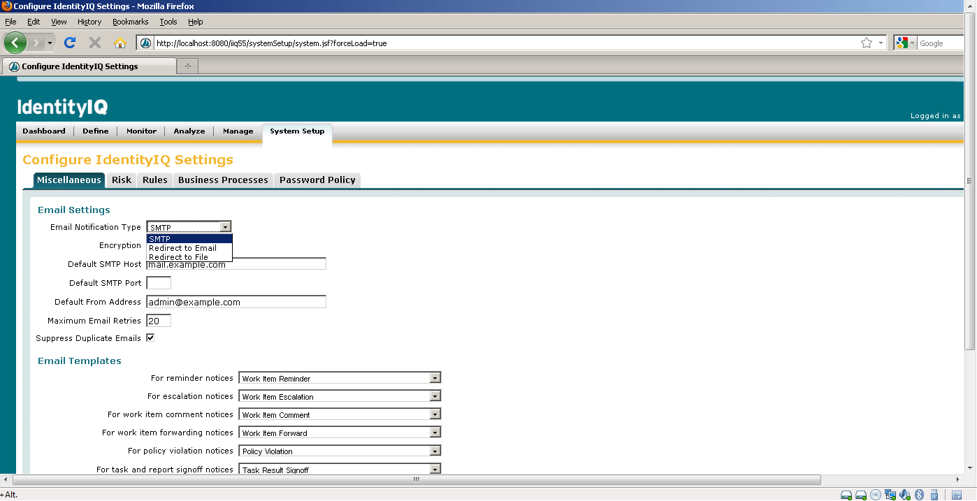The image size is (977, 501).
Task: Go to the Dashboard navigation tab
Action: tap(44, 131)
